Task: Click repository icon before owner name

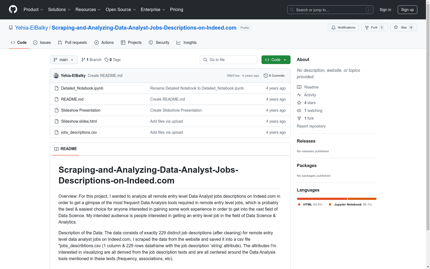Action: tap(11, 28)
